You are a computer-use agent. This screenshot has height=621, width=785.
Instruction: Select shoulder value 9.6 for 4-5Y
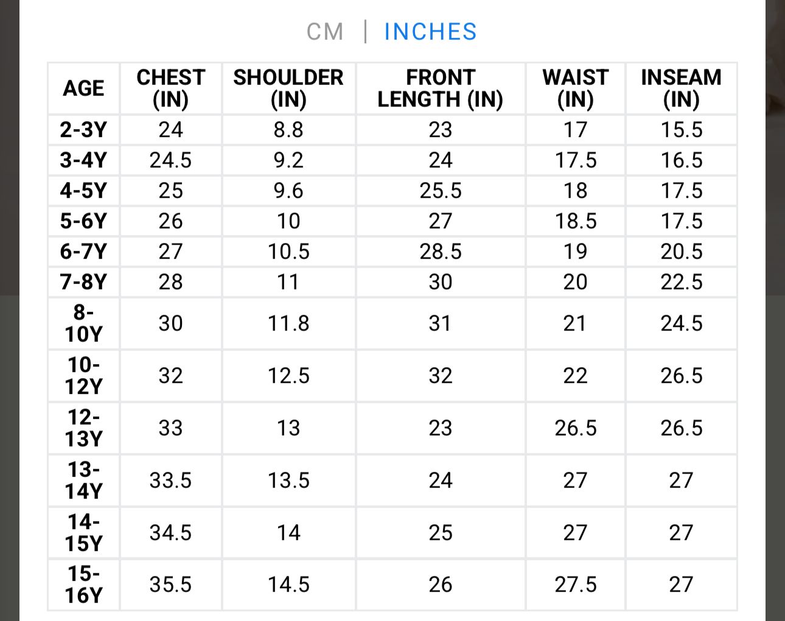(x=288, y=191)
